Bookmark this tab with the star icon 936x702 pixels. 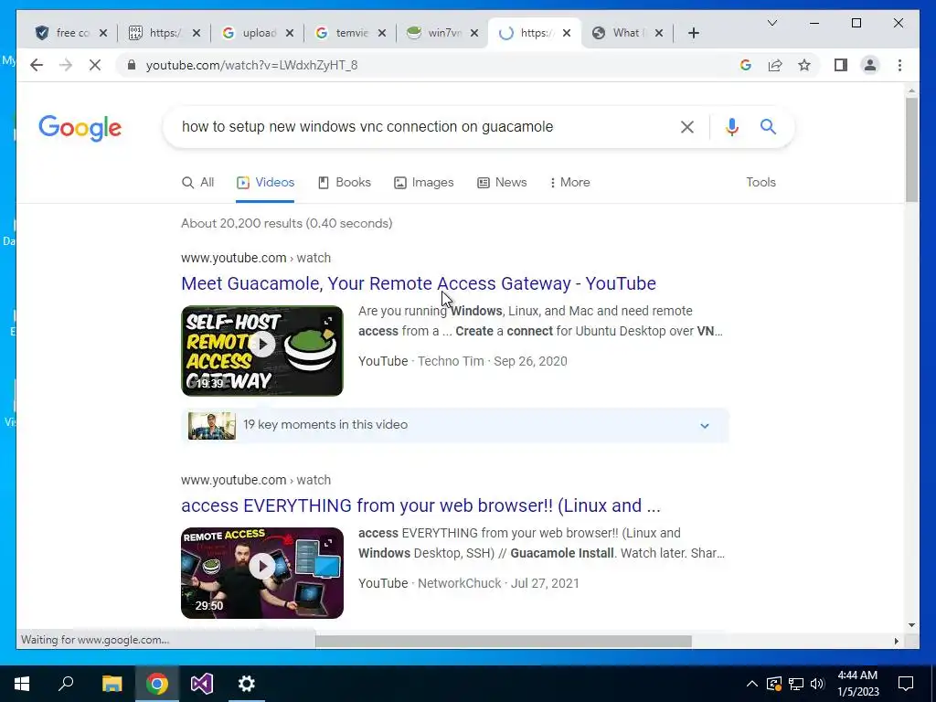tap(804, 65)
